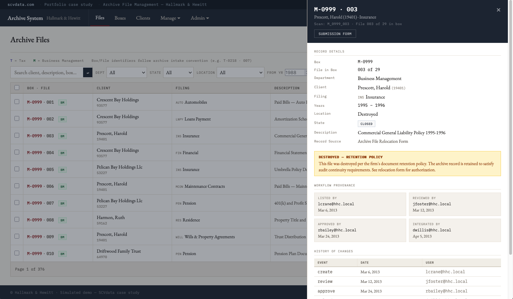The image size is (513, 299).
Task: Expand the Manage menu
Action: (x=170, y=18)
